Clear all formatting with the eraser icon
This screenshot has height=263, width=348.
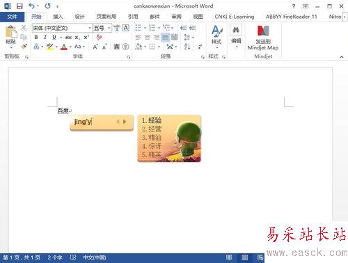tap(100, 37)
